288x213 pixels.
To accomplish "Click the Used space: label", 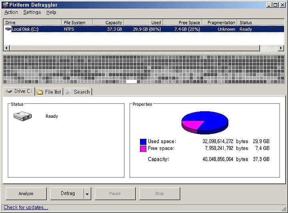I will (x=162, y=141).
